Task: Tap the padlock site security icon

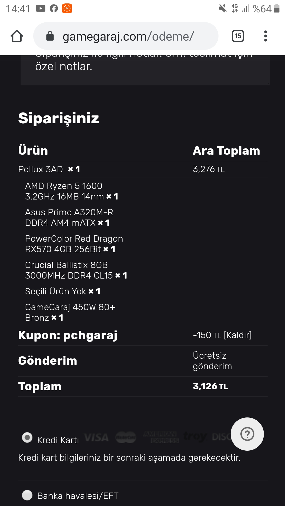Action: pyautogui.click(x=50, y=36)
